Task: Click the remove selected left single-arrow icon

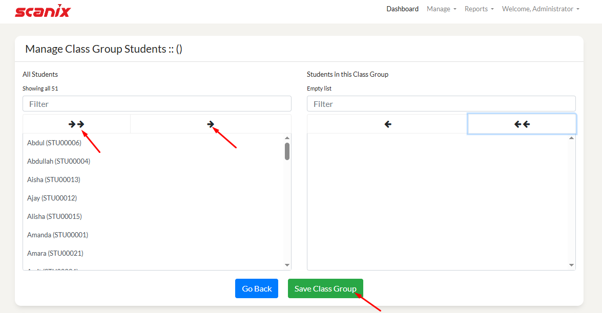Action: tap(388, 124)
